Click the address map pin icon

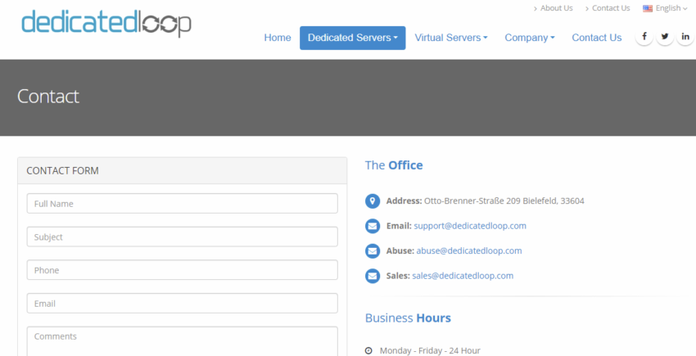[373, 201]
